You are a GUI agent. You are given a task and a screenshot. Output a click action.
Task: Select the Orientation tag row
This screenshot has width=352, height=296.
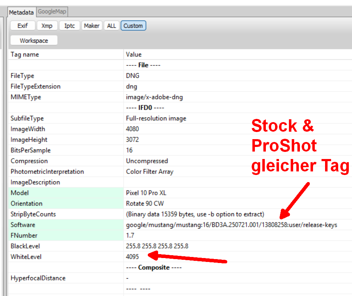click(x=26, y=204)
